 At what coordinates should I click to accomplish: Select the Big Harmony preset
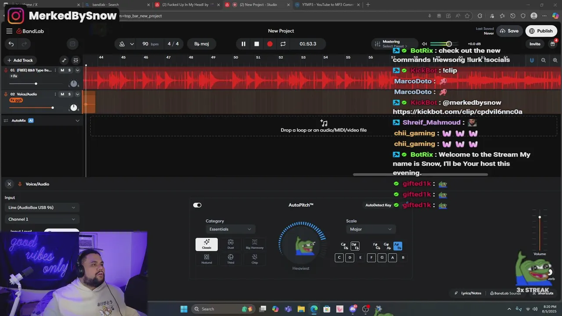point(255,244)
